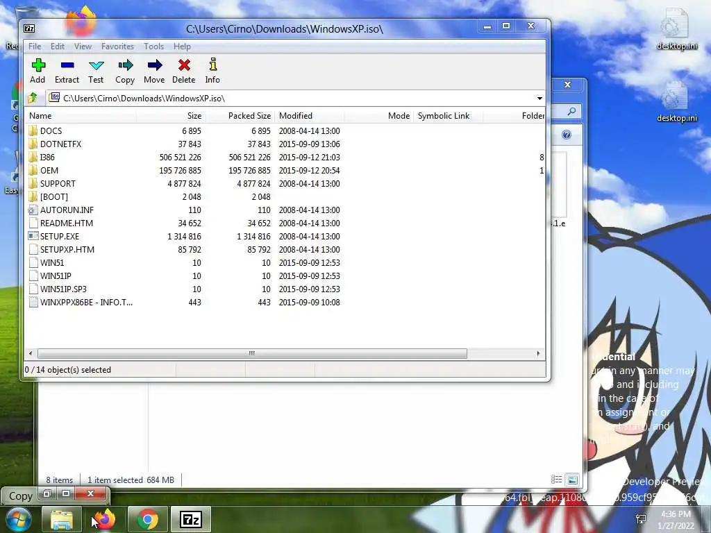Click the Explorer search magnifier icon
711x533 pixels.
(x=572, y=111)
